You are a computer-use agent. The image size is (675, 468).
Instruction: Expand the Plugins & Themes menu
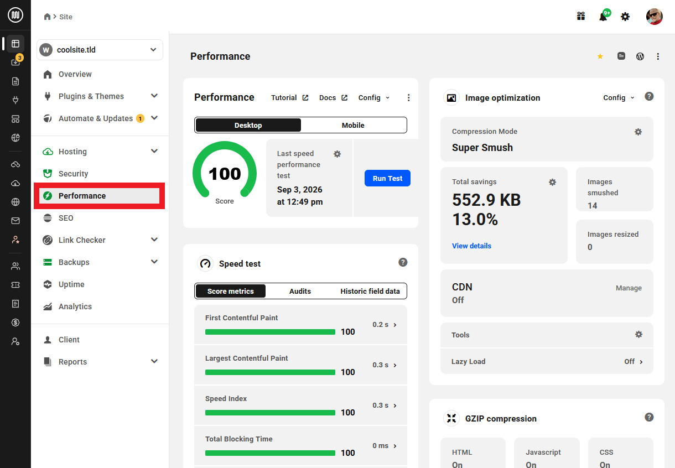click(154, 96)
